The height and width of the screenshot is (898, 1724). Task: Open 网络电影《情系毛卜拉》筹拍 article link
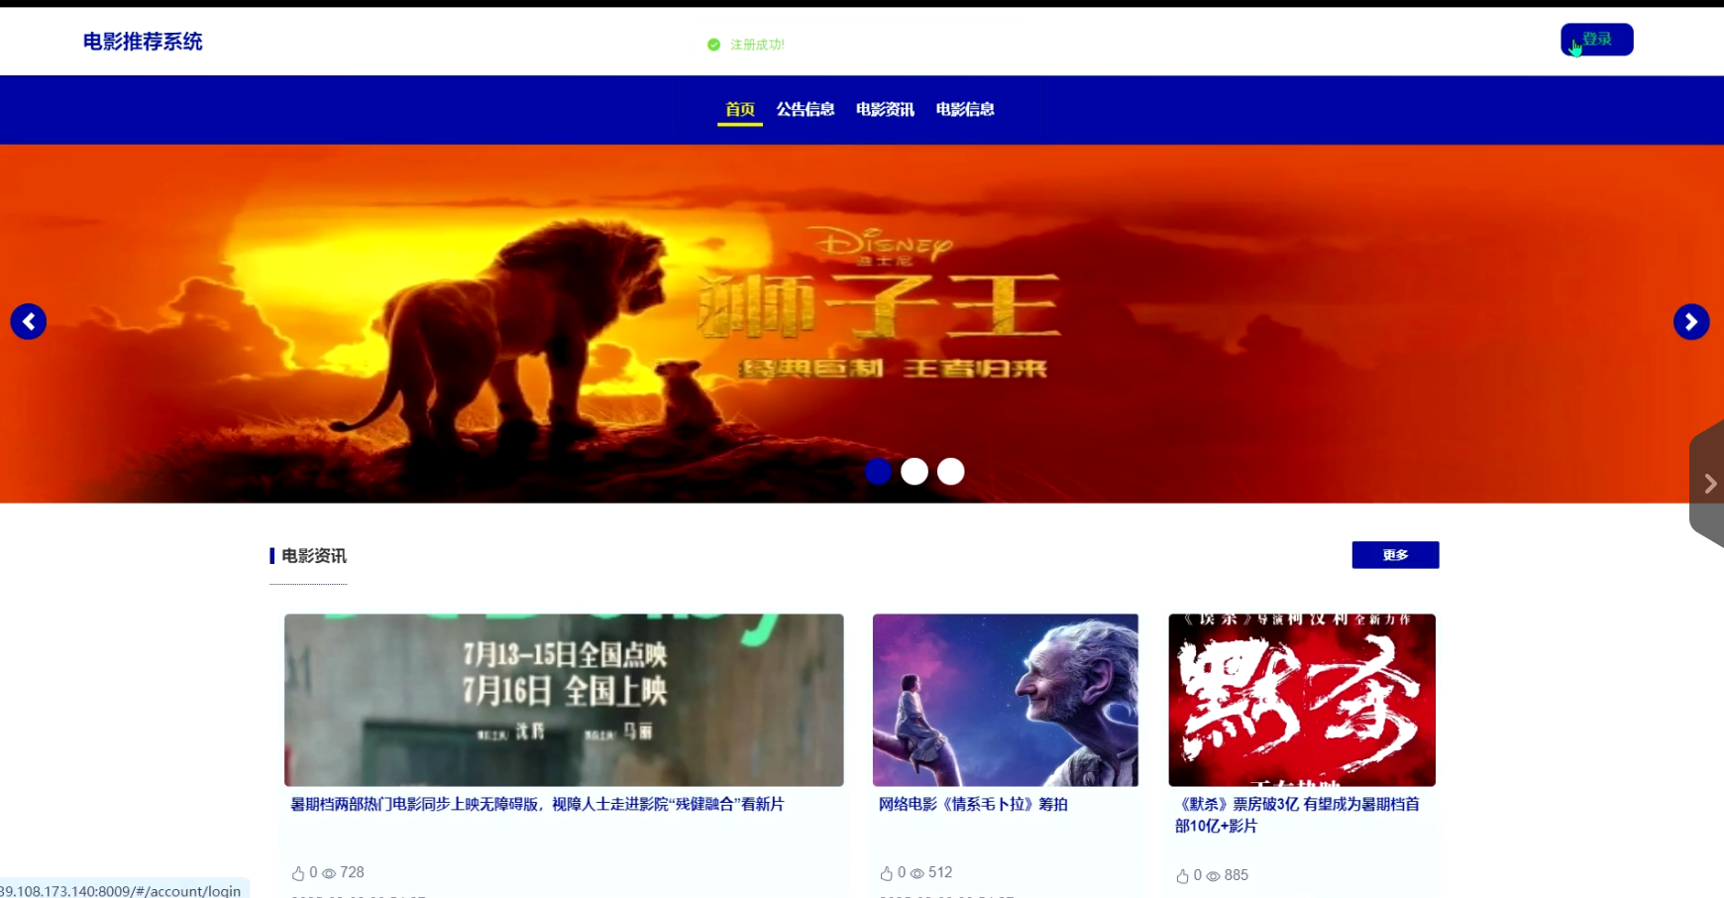click(x=973, y=804)
